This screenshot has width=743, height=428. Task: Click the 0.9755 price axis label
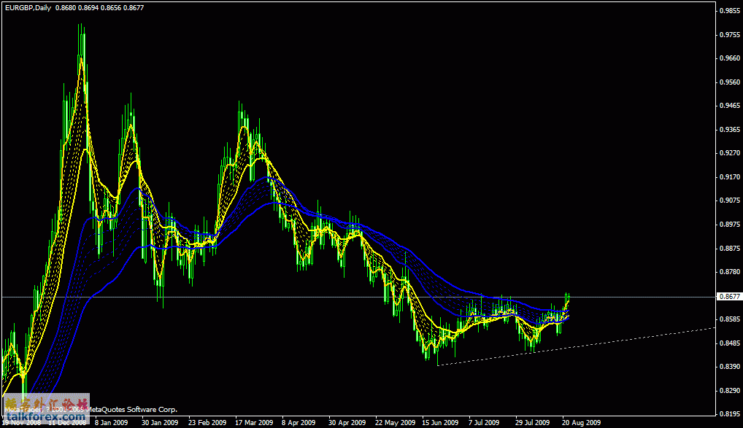[x=730, y=34]
